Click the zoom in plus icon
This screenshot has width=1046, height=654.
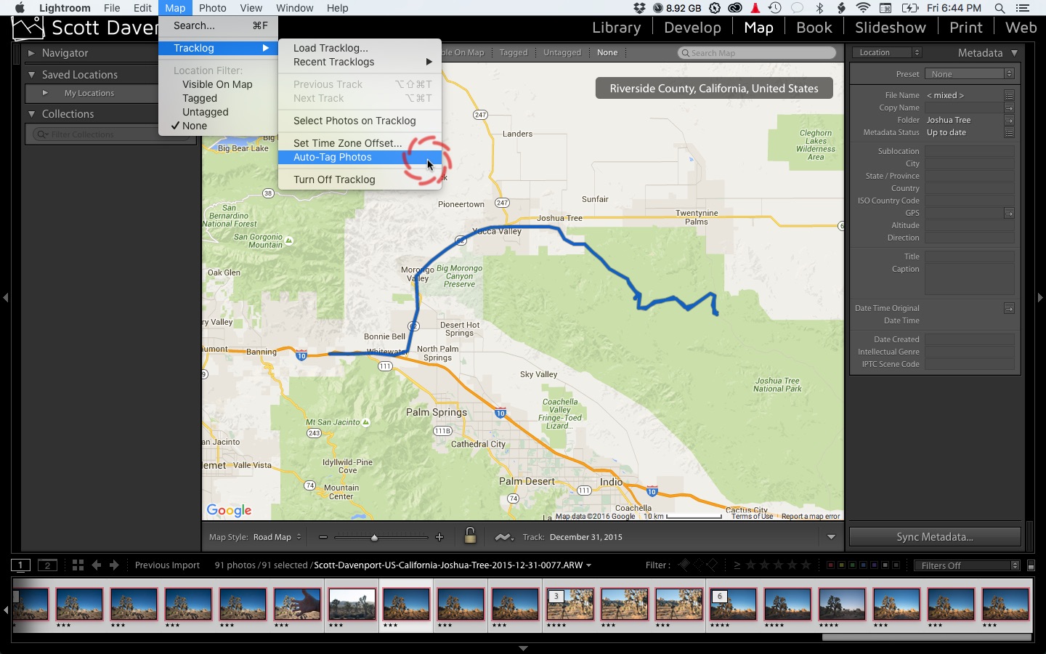[439, 537]
